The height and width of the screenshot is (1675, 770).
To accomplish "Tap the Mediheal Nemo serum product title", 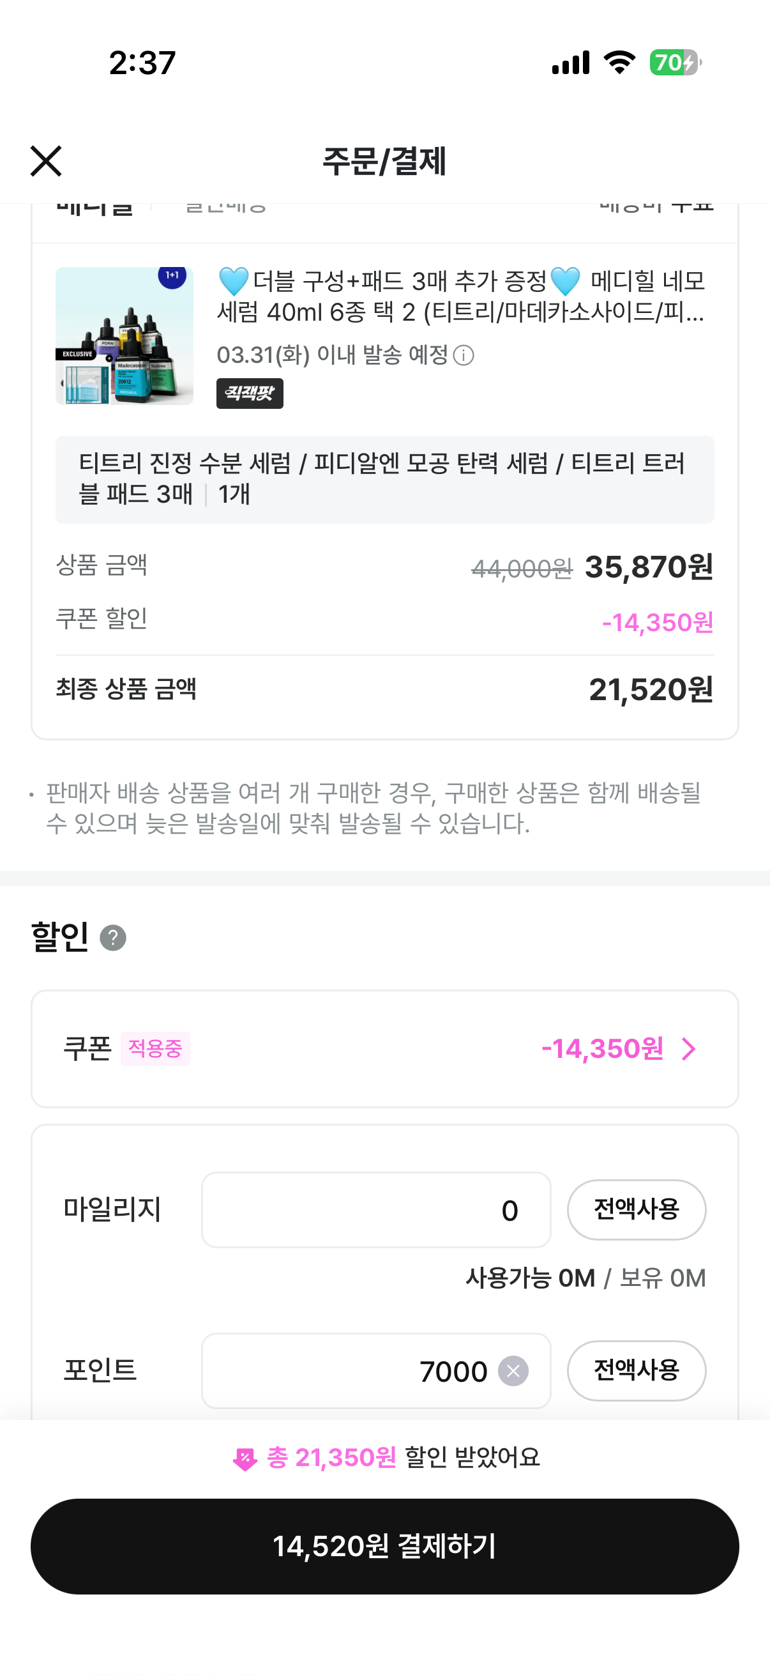I will pos(461,296).
